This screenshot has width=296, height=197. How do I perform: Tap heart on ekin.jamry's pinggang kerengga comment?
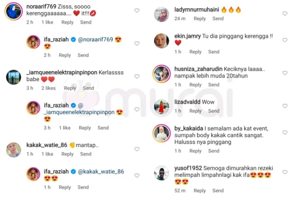point(285,40)
